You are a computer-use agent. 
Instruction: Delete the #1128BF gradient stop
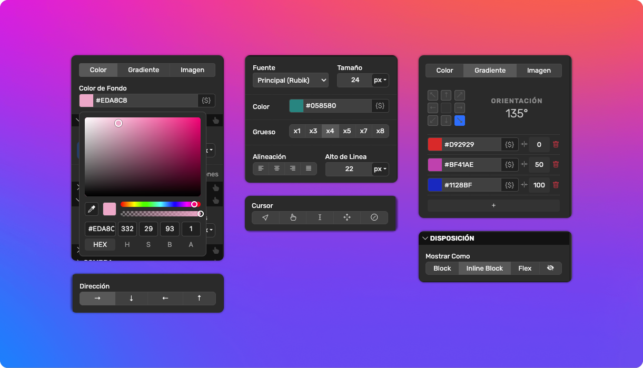(556, 185)
